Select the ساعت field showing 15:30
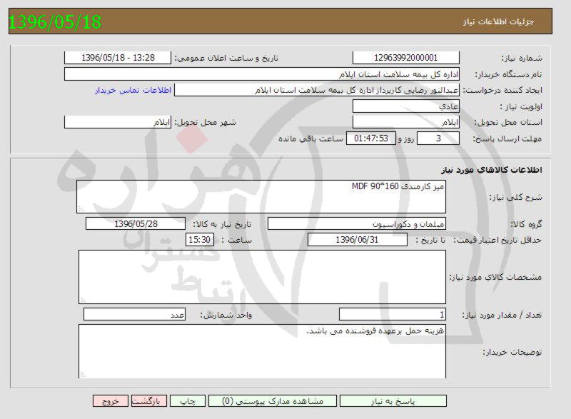The width and height of the screenshot is (571, 419). (199, 240)
